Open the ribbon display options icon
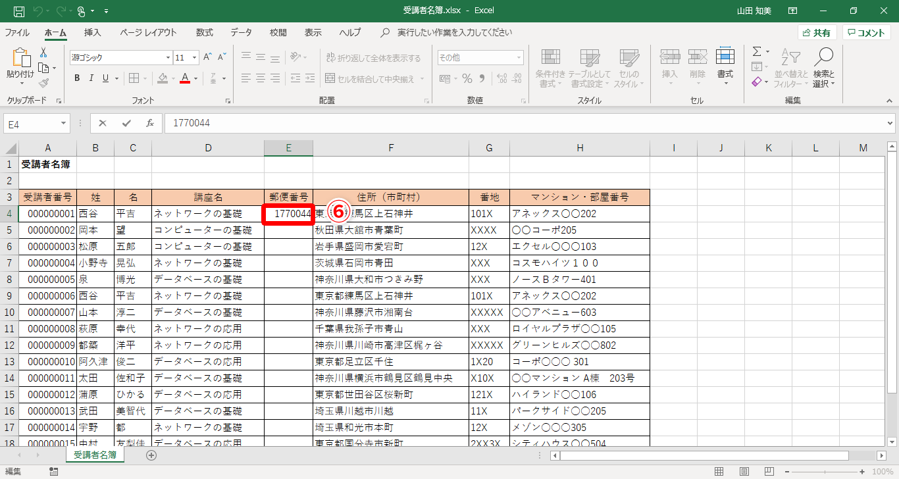The image size is (899, 479). [x=793, y=11]
